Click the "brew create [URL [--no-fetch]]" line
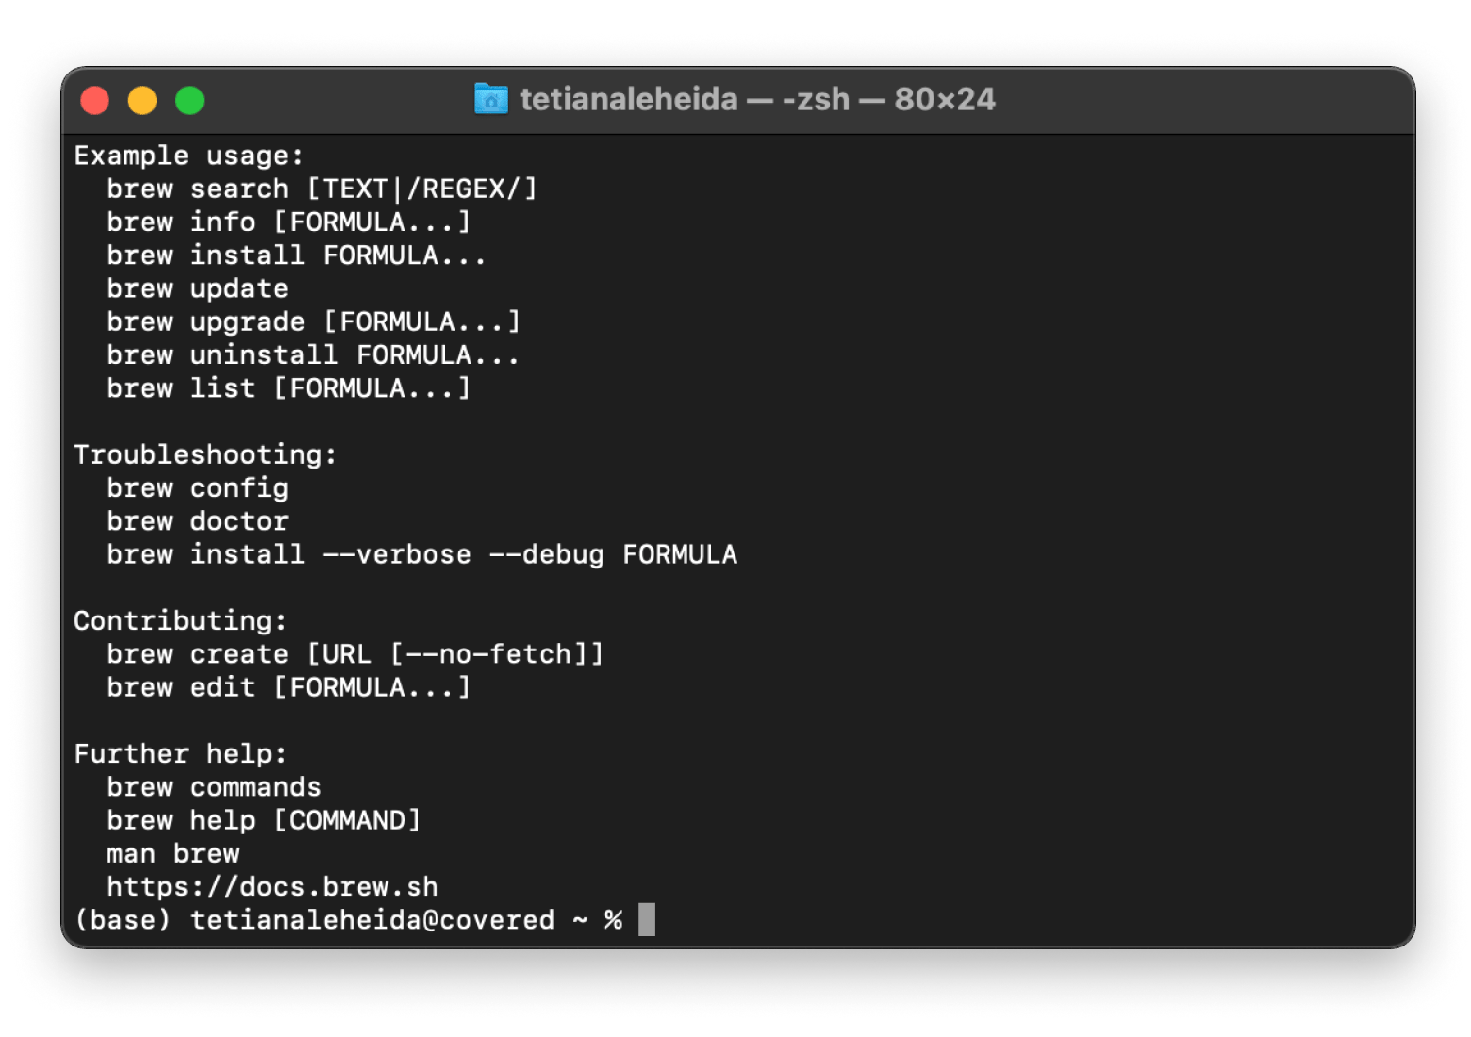The height and width of the screenshot is (1037, 1471). tap(355, 654)
